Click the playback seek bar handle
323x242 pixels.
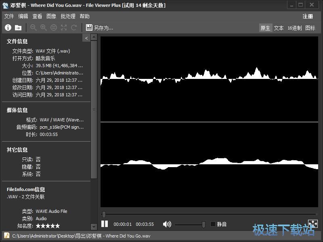[104, 214]
